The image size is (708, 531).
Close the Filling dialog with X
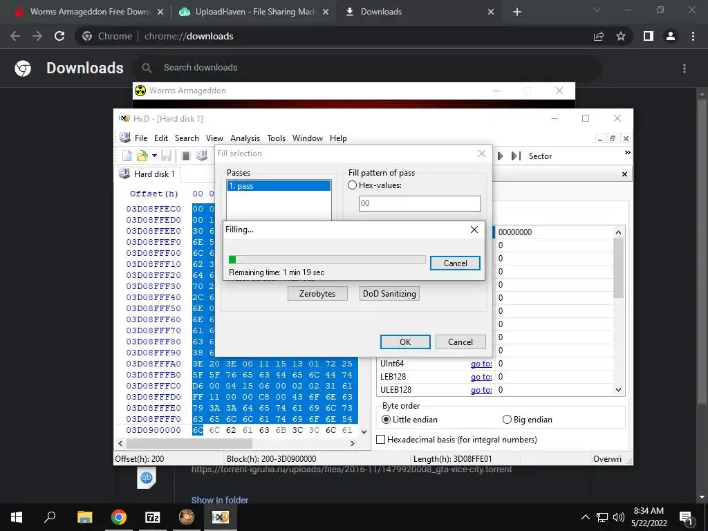(474, 230)
